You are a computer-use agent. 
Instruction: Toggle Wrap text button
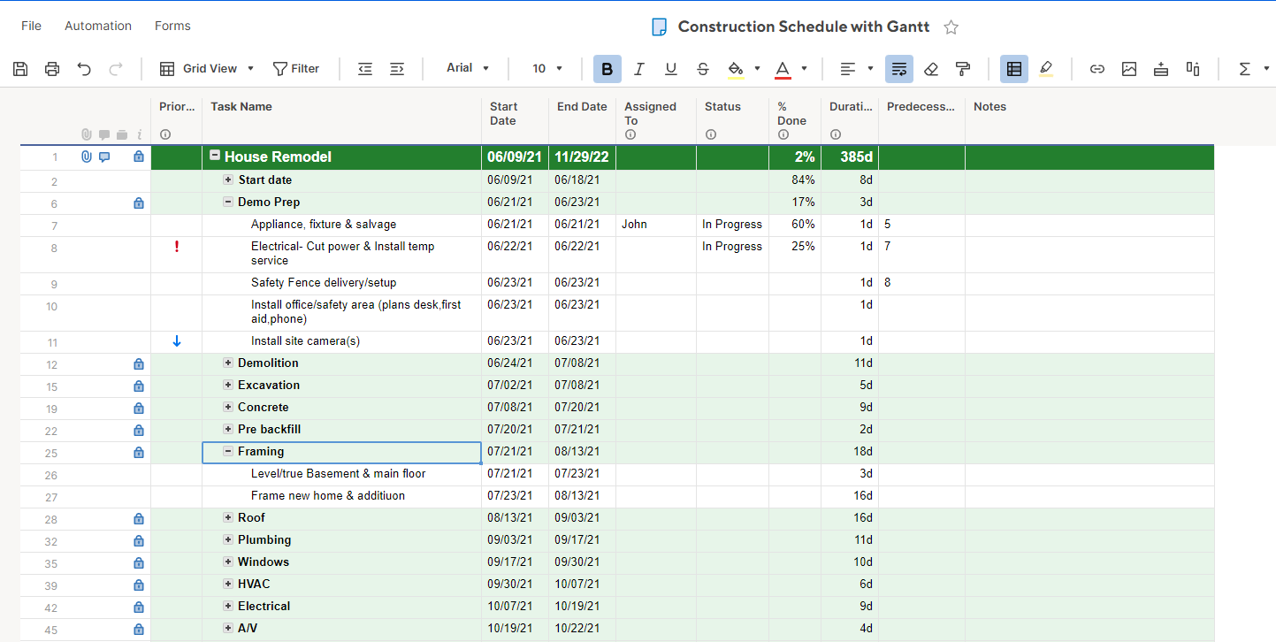(899, 69)
